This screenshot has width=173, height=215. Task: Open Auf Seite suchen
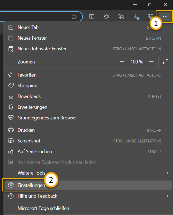click(35, 152)
